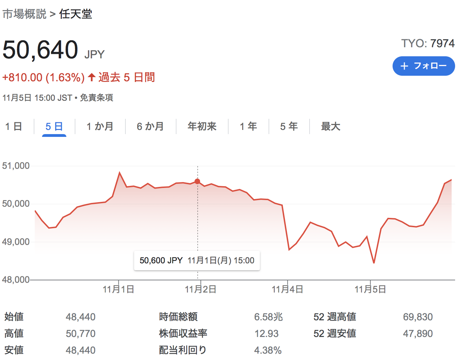Click the 株価収益率 label
This screenshot has height=362, width=469.
pyautogui.click(x=183, y=334)
